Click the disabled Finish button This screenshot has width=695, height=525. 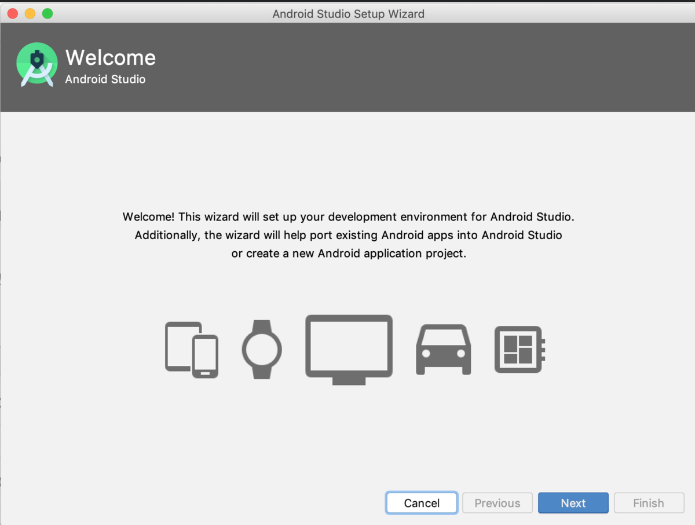point(649,503)
